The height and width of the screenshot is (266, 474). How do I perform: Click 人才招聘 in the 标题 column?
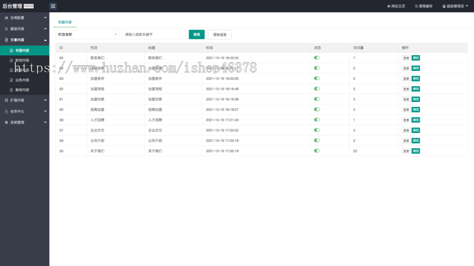pos(155,120)
